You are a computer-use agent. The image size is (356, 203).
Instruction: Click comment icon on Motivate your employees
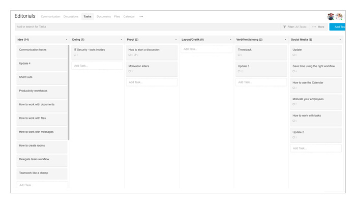click(x=294, y=104)
